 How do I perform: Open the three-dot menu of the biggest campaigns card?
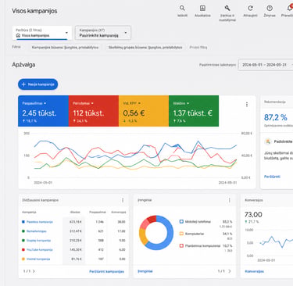123,200
